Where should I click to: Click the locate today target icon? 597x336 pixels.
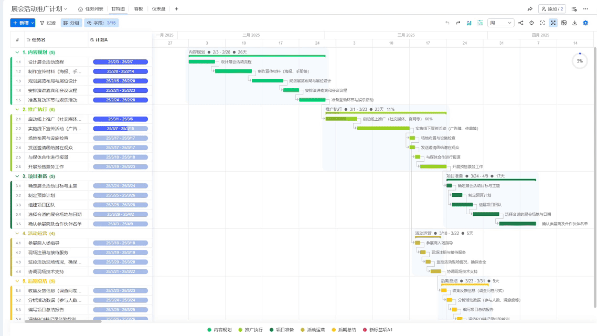(x=531, y=23)
